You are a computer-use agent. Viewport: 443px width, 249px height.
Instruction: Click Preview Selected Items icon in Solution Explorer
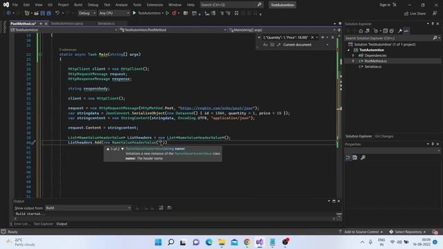[406, 30]
